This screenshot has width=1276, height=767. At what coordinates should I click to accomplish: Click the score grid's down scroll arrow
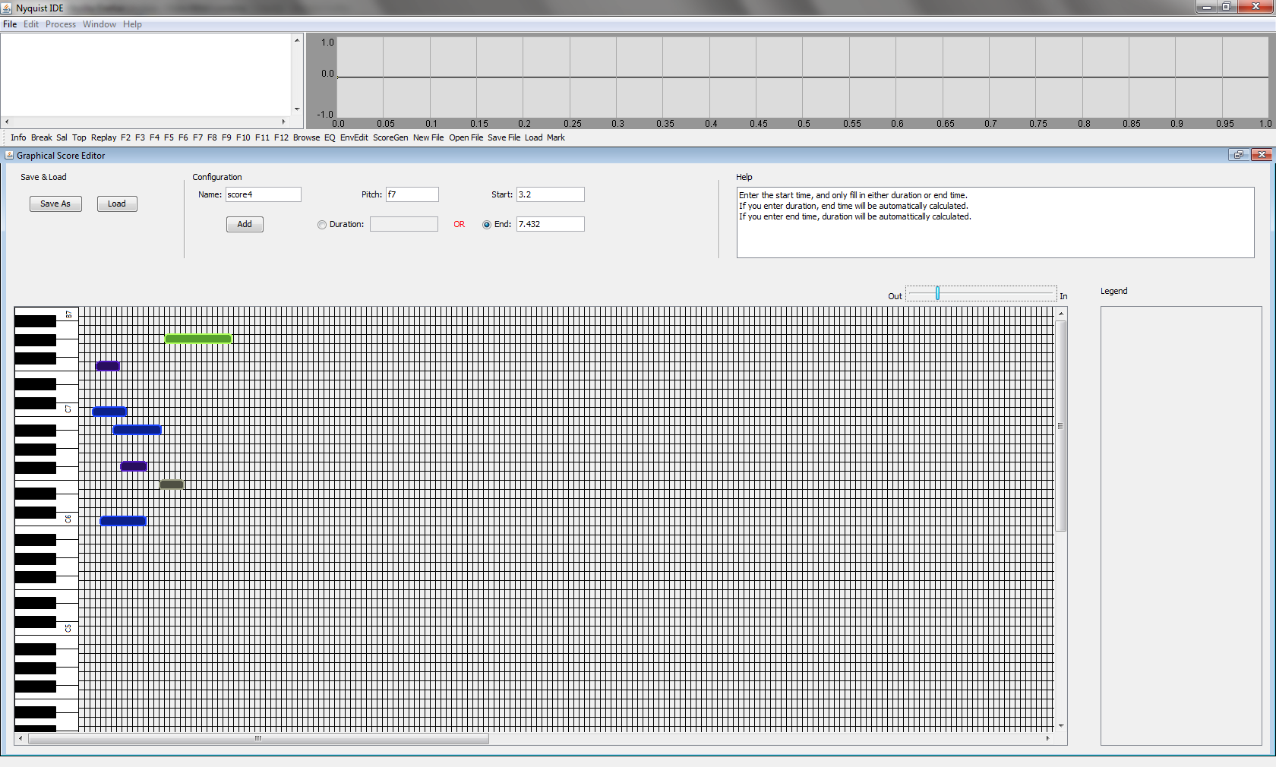tap(1061, 725)
